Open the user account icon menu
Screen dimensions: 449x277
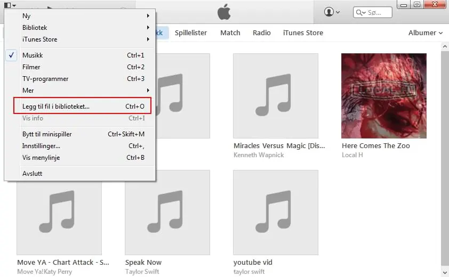332,12
